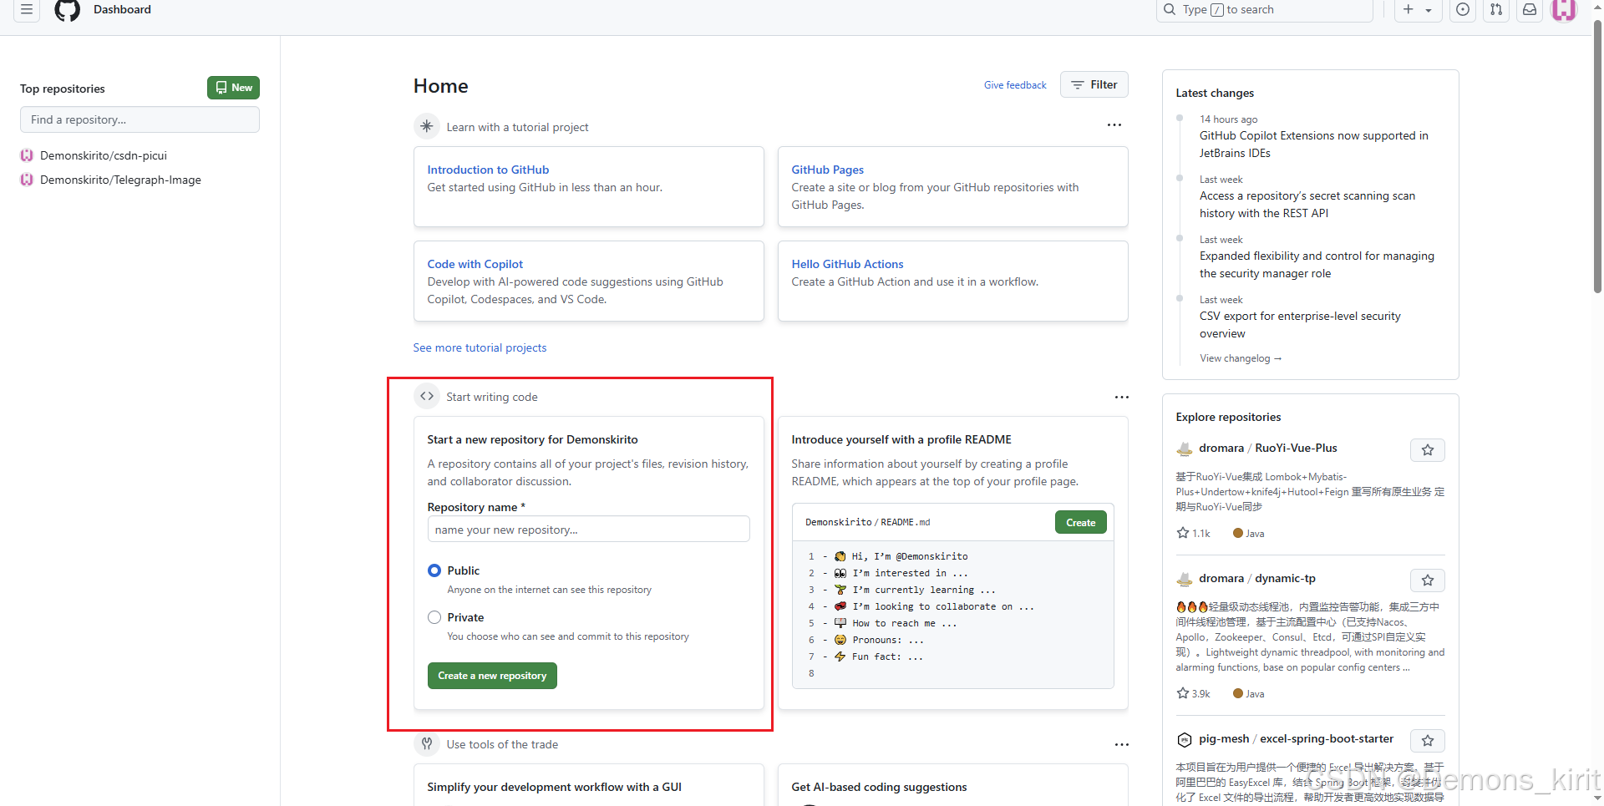Image resolution: width=1604 pixels, height=806 pixels.
Task: Open GitHub Pages tutorial
Action: pyautogui.click(x=827, y=170)
